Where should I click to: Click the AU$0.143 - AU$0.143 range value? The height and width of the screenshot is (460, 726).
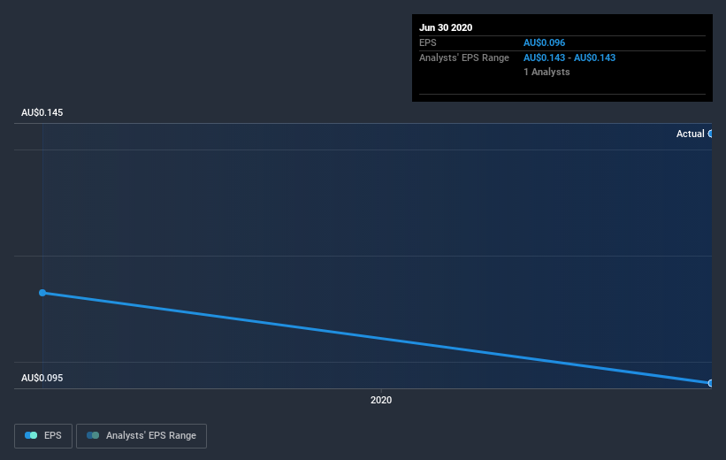pyautogui.click(x=569, y=57)
